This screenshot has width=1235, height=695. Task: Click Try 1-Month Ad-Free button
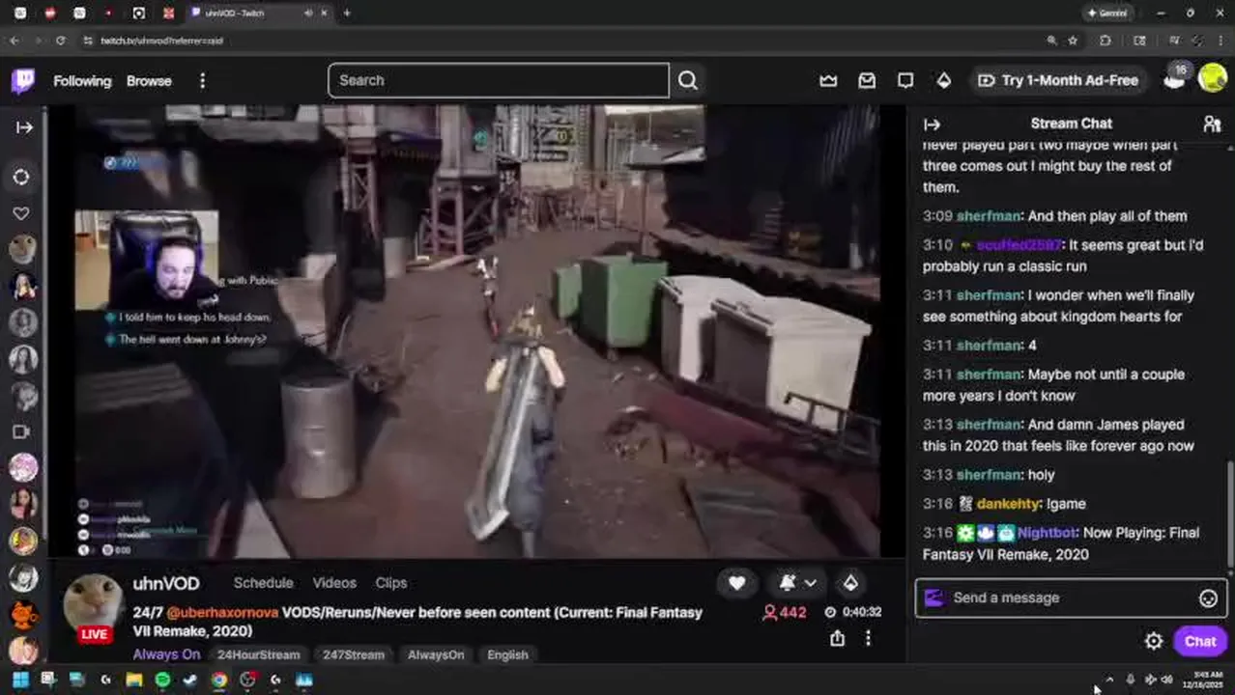point(1058,80)
